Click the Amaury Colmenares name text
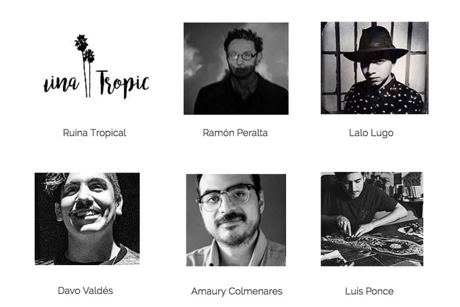The height and width of the screenshot is (307, 460). [236, 292]
